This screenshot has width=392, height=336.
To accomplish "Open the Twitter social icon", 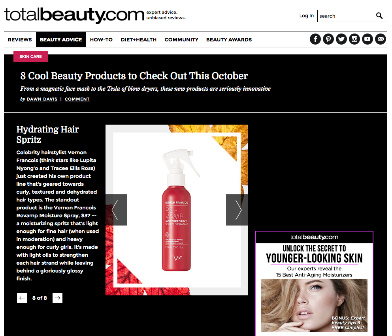I will pyautogui.click(x=341, y=39).
